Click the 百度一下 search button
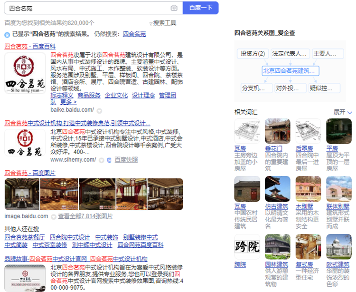The image size is (356, 292). point(200,8)
